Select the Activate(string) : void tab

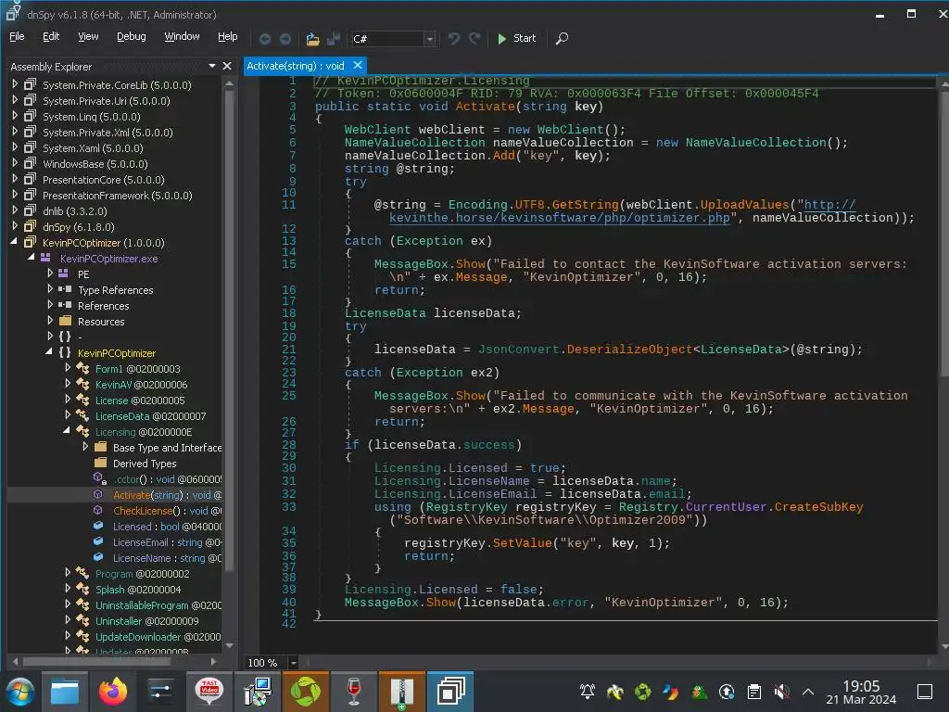pos(296,66)
